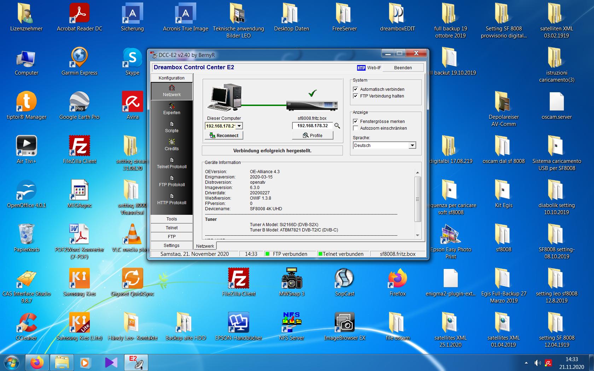Select the SopCast desktop shortcut
The image size is (594, 371).
345,283
